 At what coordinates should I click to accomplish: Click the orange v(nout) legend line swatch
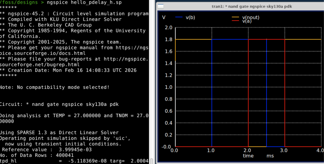(236, 17)
